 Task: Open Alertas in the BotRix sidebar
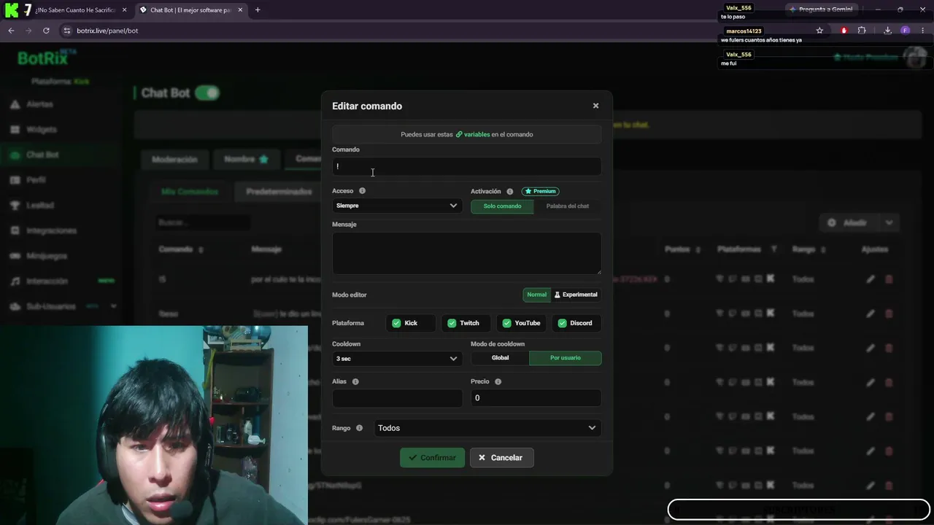point(39,104)
